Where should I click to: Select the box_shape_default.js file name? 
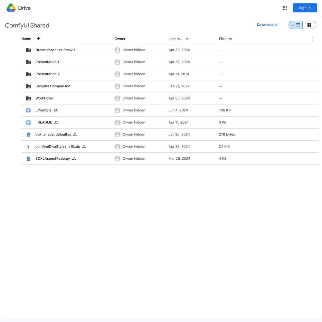click(53, 135)
